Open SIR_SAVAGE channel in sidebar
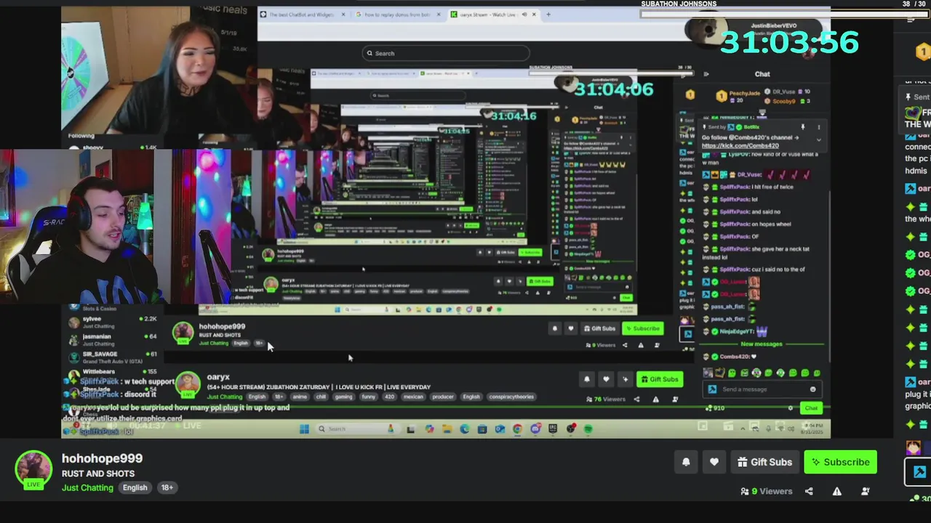 click(x=113, y=357)
